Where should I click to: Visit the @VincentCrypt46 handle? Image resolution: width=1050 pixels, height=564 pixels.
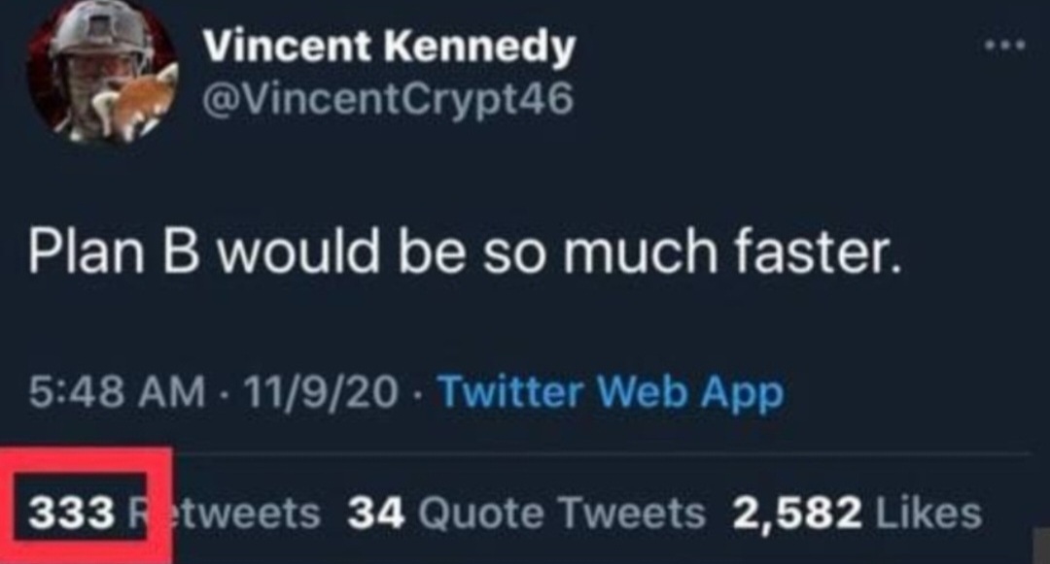389,97
